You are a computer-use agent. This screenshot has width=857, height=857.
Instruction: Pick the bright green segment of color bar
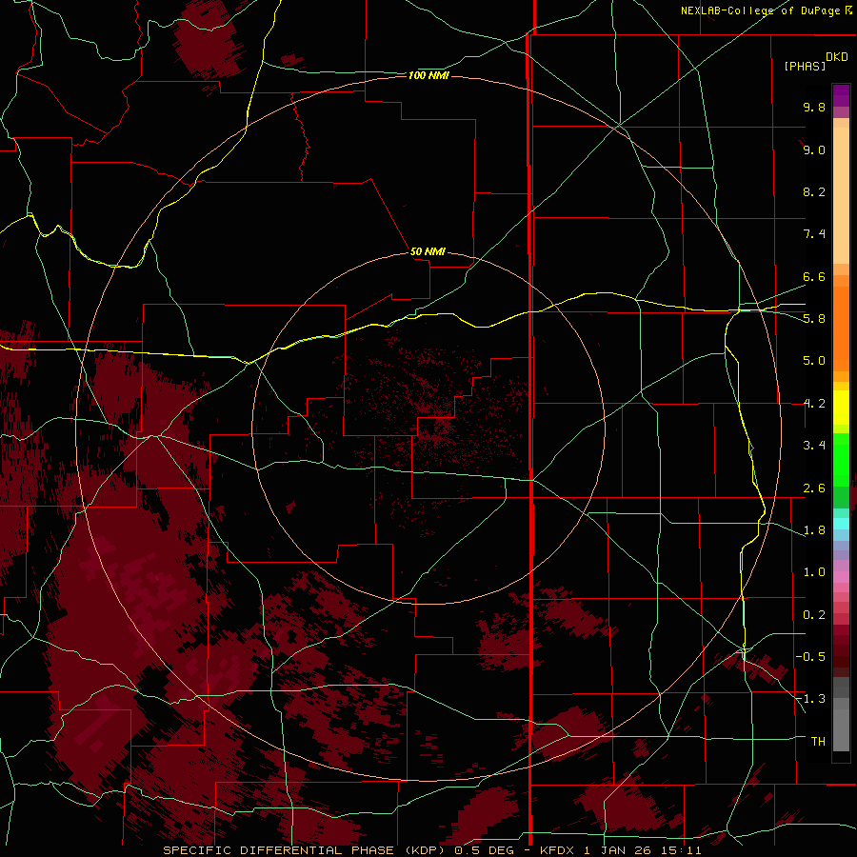pos(841,460)
